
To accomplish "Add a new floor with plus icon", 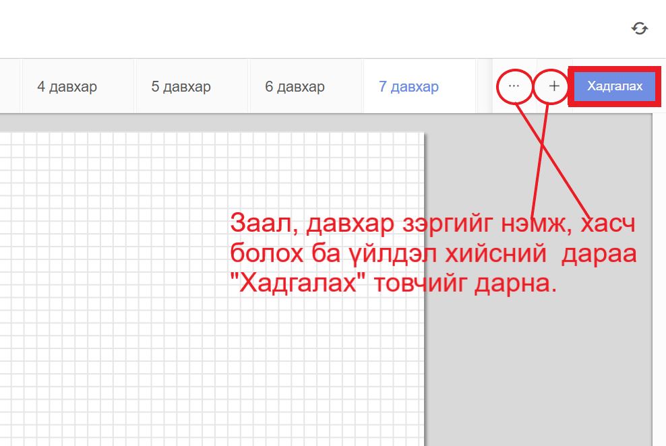I will tap(554, 86).
